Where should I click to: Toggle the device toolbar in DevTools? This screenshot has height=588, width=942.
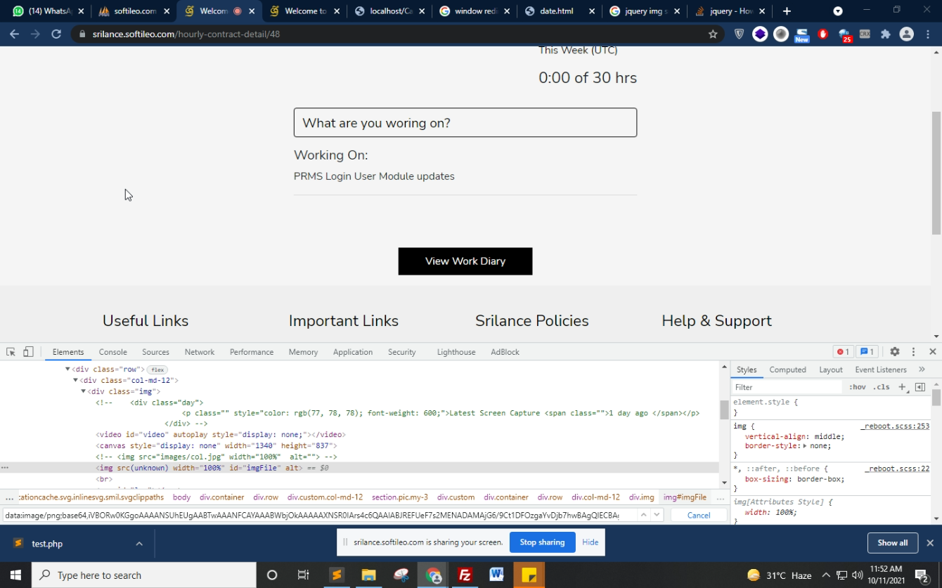coord(28,352)
